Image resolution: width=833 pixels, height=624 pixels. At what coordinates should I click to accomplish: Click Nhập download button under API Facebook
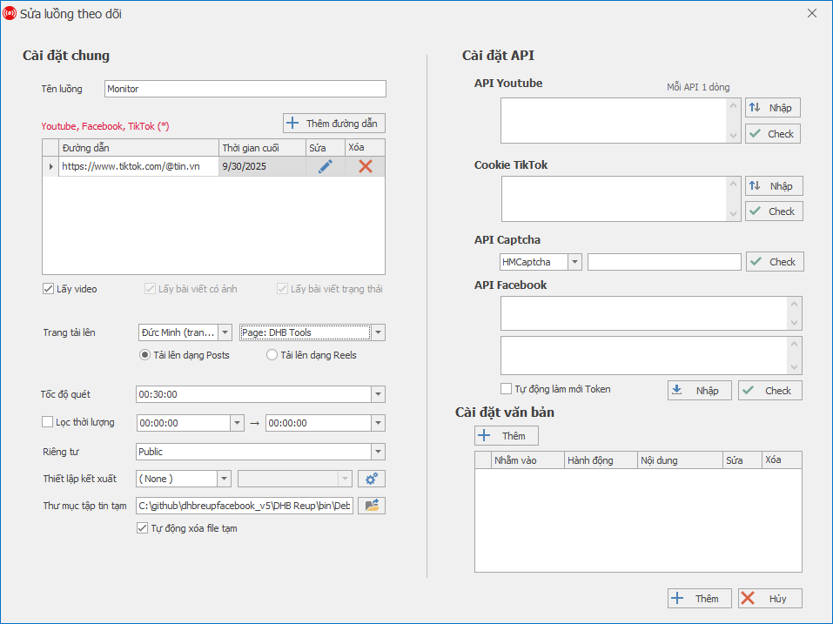[x=699, y=391]
